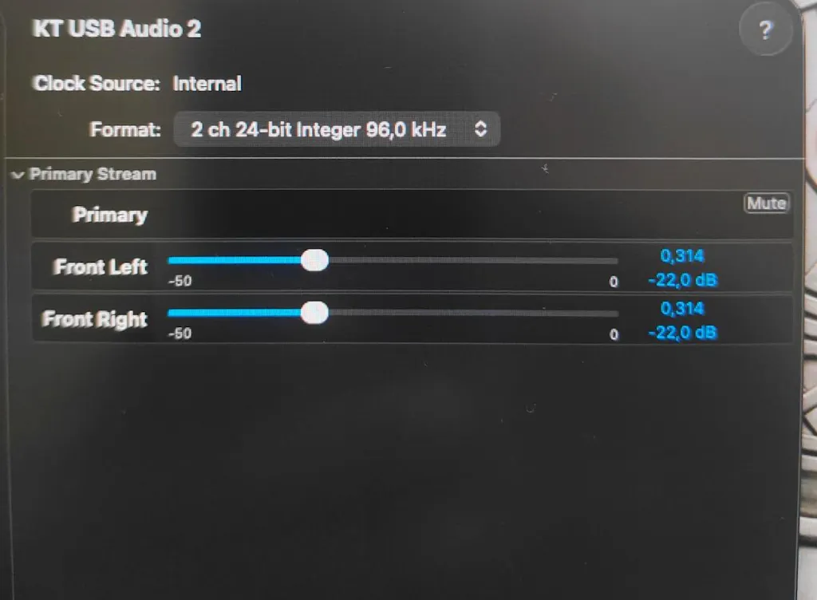Click the Clock Source value Internal
The image size is (817, 600).
click(x=207, y=84)
